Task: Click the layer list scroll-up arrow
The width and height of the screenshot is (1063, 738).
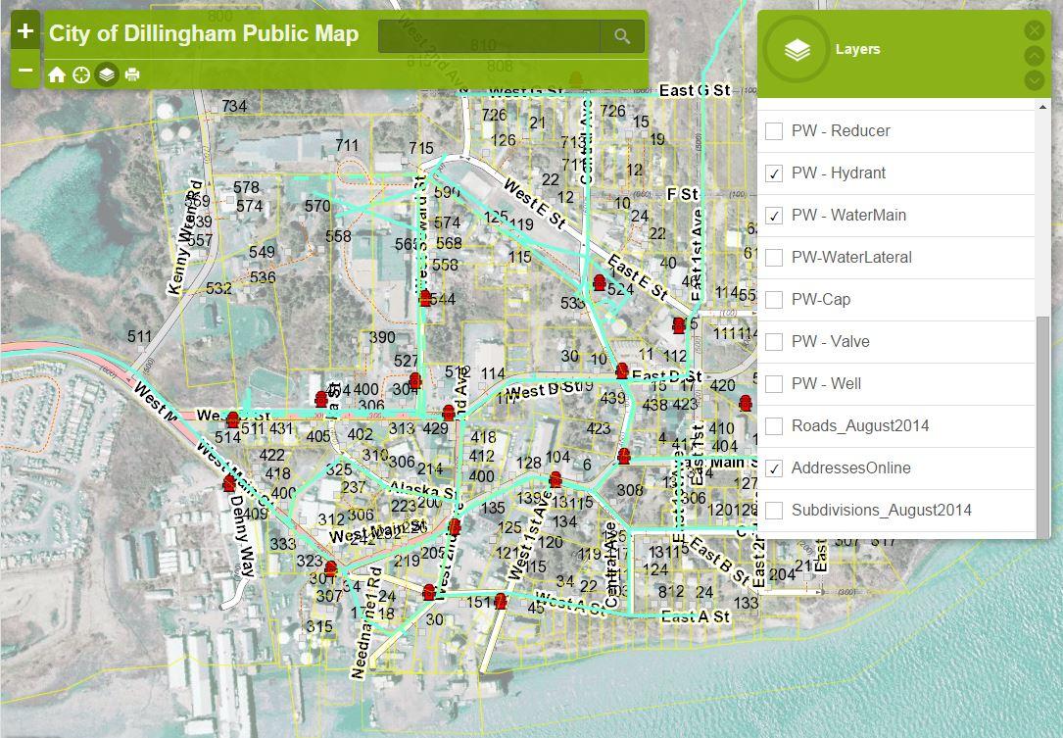Action: (1042, 107)
